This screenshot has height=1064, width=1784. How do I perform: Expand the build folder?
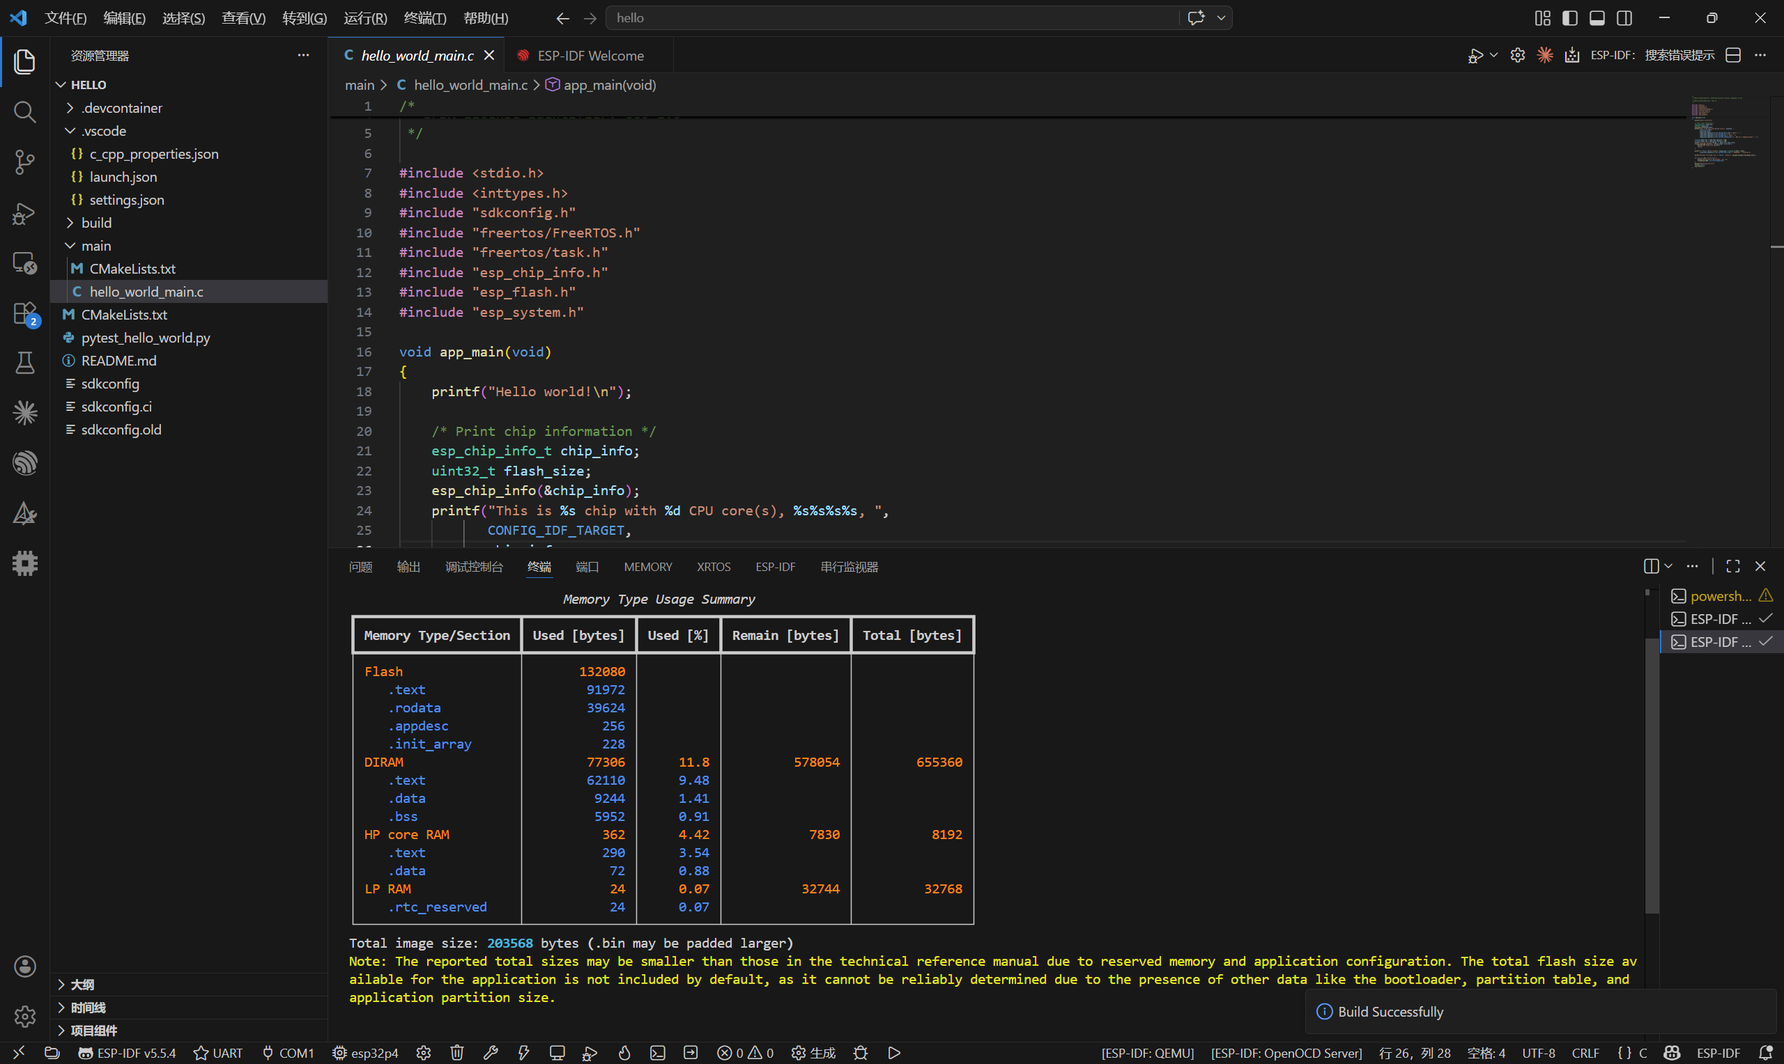[x=70, y=222]
